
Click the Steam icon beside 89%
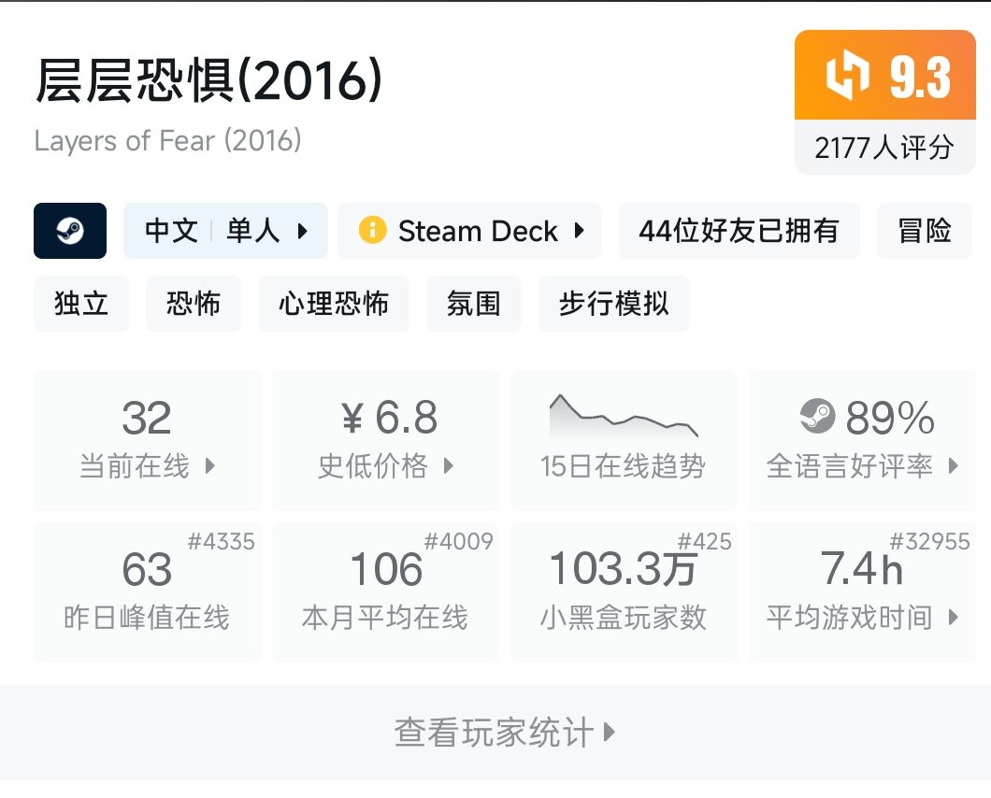coord(818,417)
